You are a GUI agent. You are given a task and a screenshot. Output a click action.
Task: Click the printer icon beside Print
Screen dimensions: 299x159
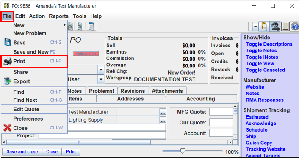coord(8,61)
